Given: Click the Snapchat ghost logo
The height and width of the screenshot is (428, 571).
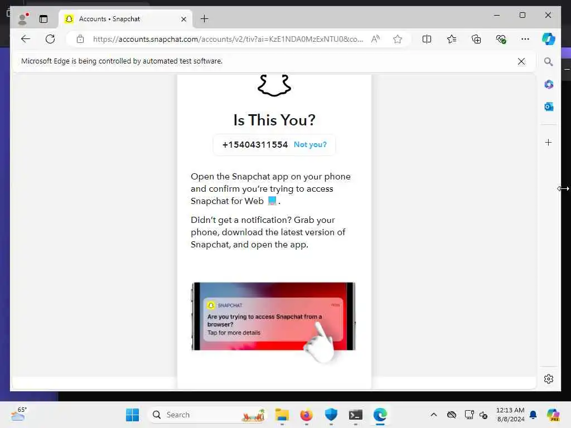Looking at the screenshot, I should (274, 85).
